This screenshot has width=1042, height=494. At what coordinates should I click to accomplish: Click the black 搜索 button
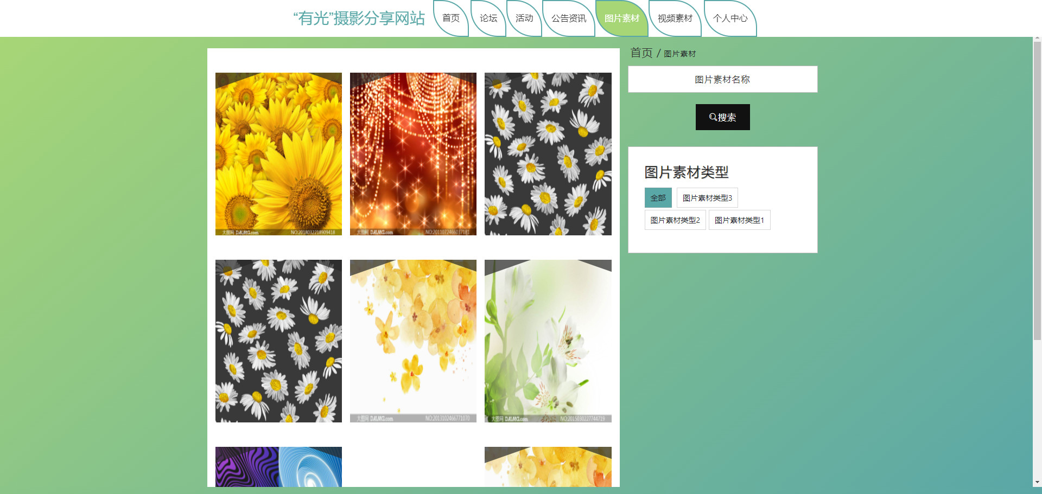tap(723, 117)
